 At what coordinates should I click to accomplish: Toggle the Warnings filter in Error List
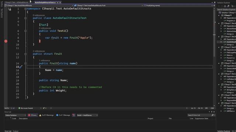coord(46,115)
